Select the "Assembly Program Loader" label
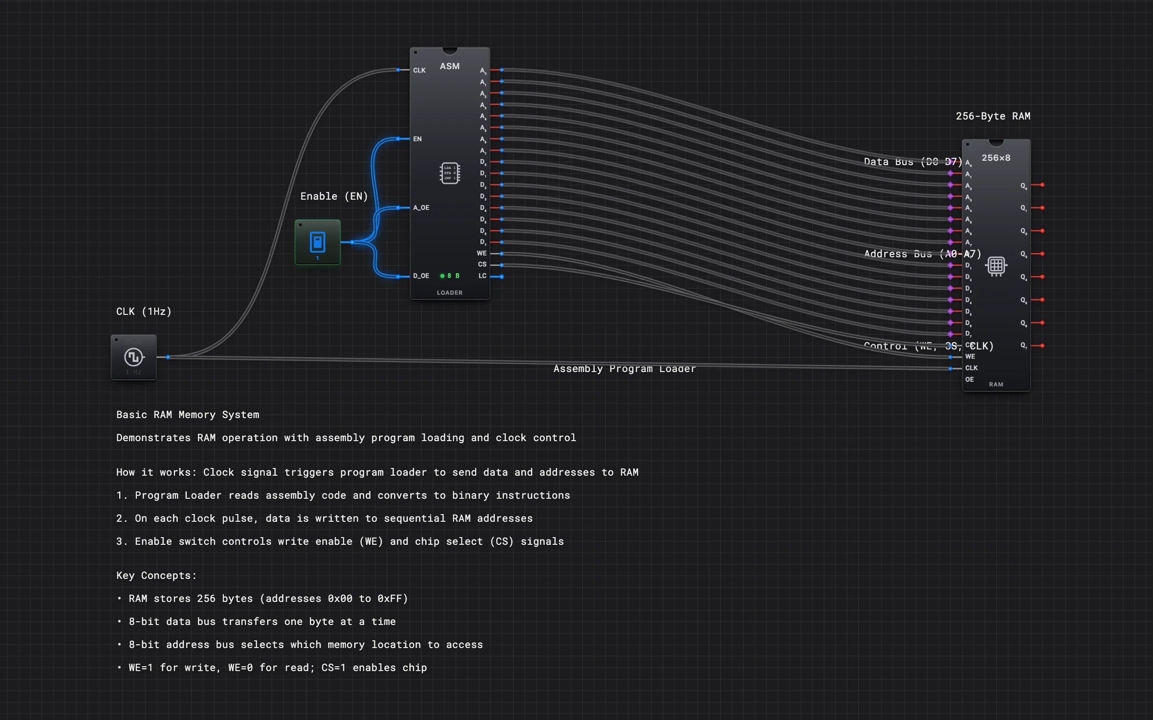 (625, 369)
